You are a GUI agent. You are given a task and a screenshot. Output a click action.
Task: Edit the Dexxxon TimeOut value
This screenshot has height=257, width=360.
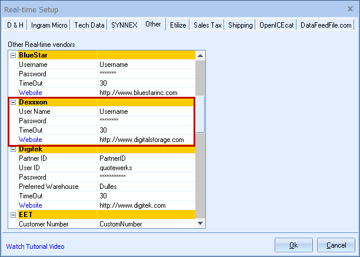(145, 130)
